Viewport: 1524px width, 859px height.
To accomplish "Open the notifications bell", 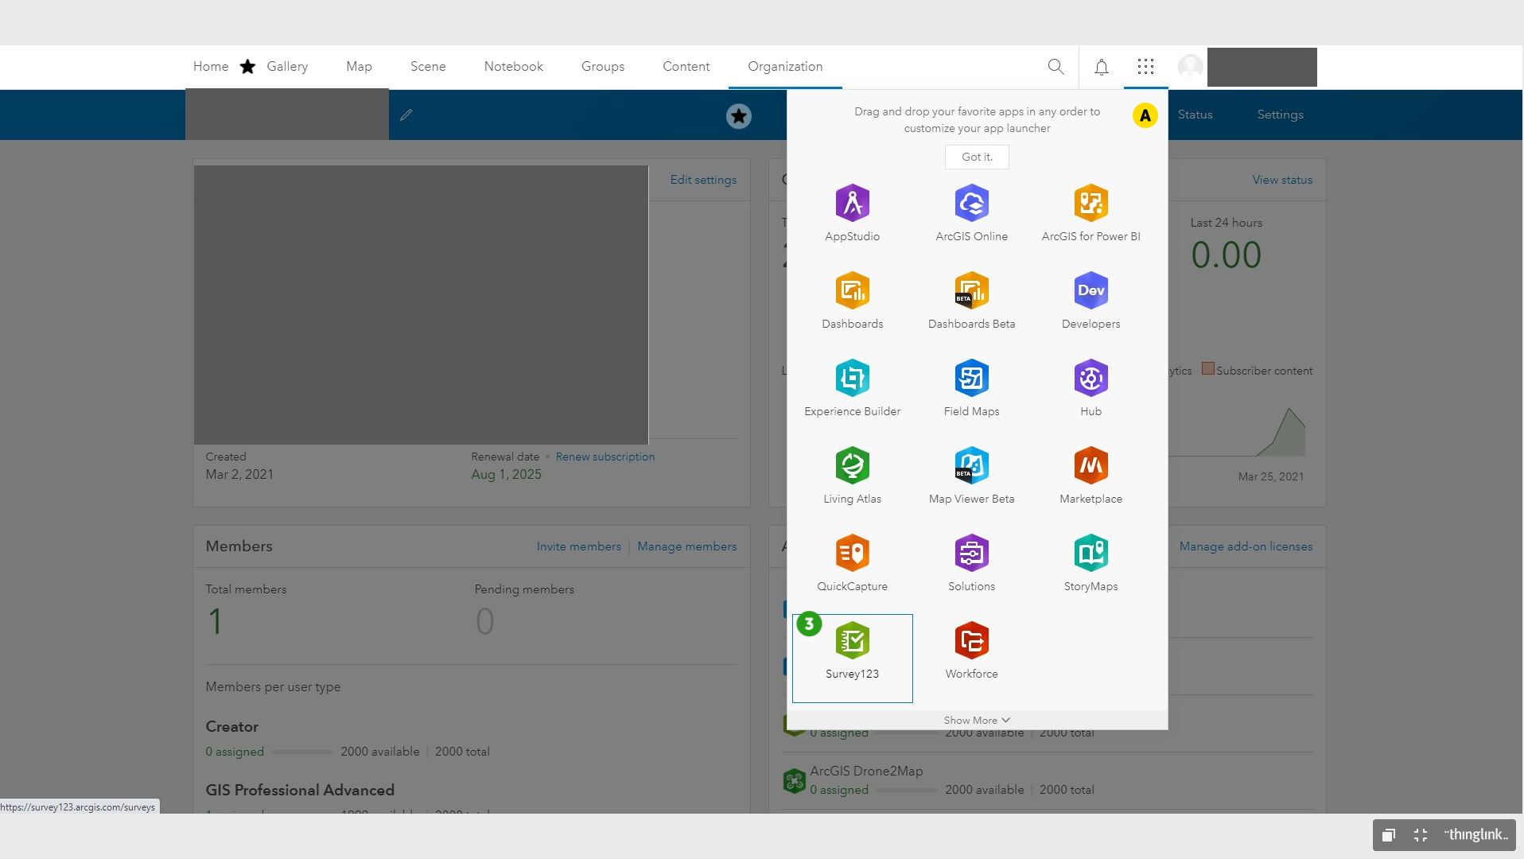I will coord(1101,67).
